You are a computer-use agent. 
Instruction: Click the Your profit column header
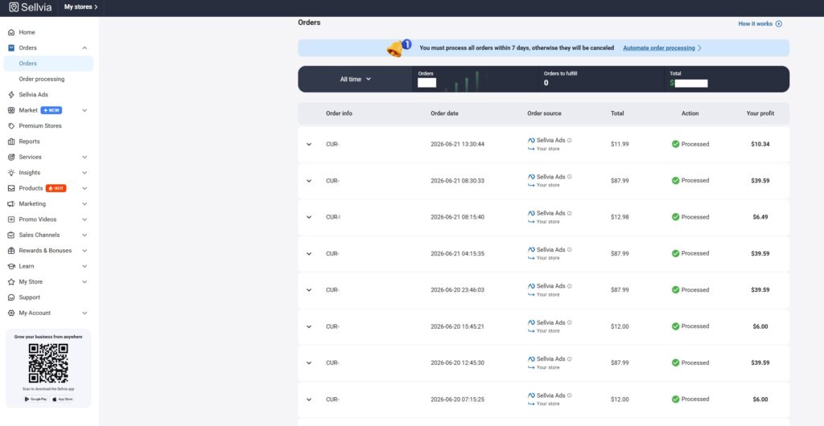[x=760, y=113]
